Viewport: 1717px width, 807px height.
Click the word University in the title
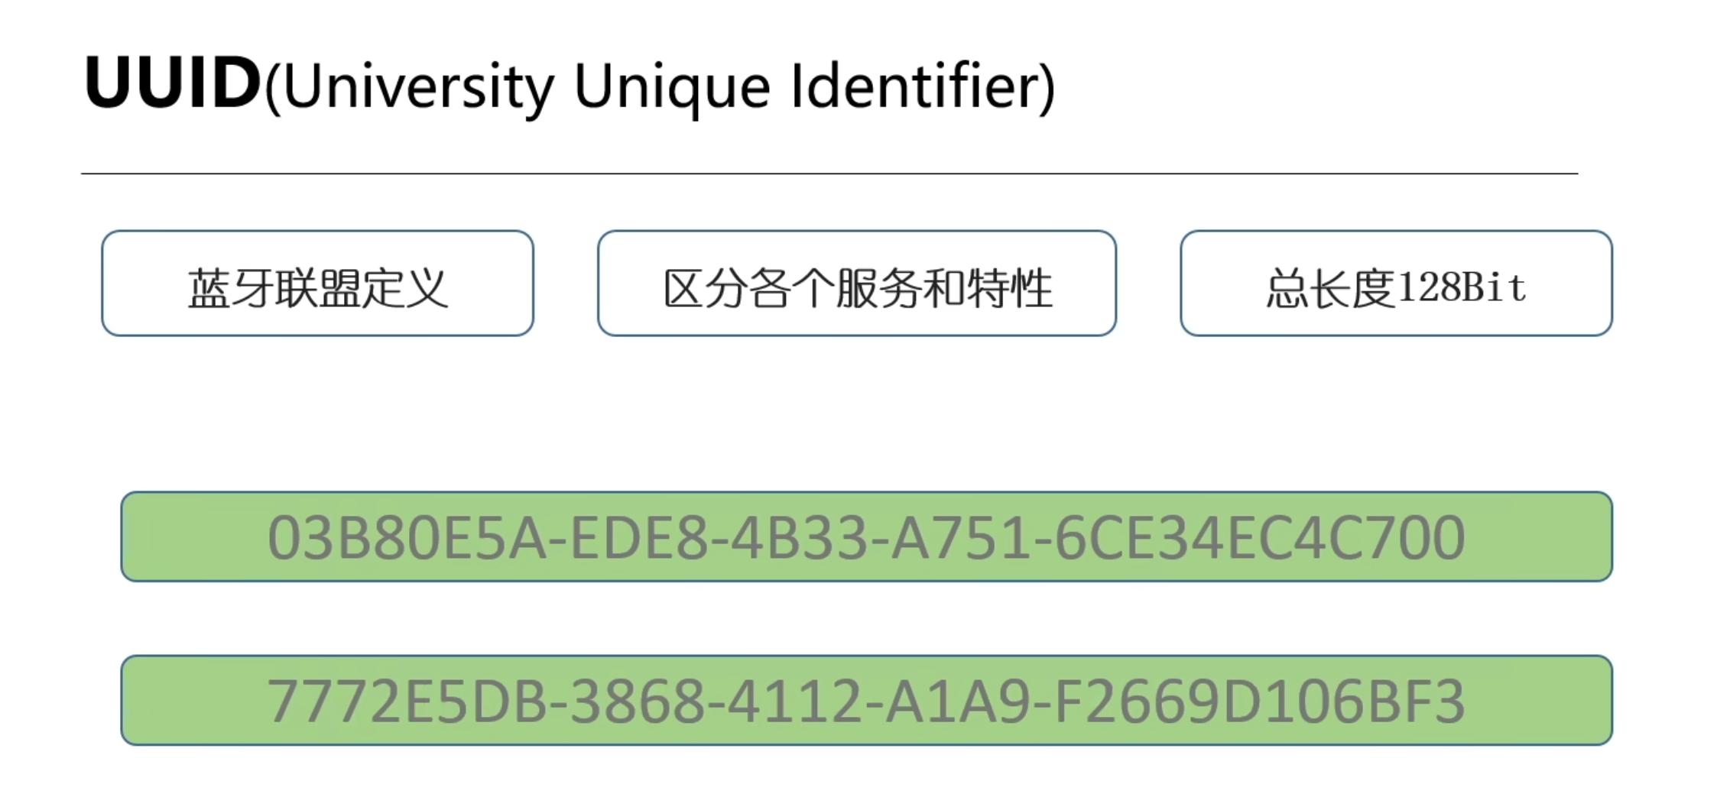click(x=417, y=88)
